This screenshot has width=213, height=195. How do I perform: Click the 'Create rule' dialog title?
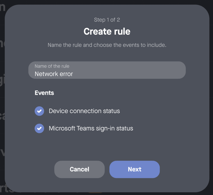pos(107,32)
